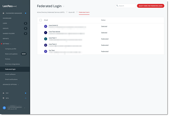The image size is (169, 116).
Task: Expand the account menu arrow
Action: [25, 108]
